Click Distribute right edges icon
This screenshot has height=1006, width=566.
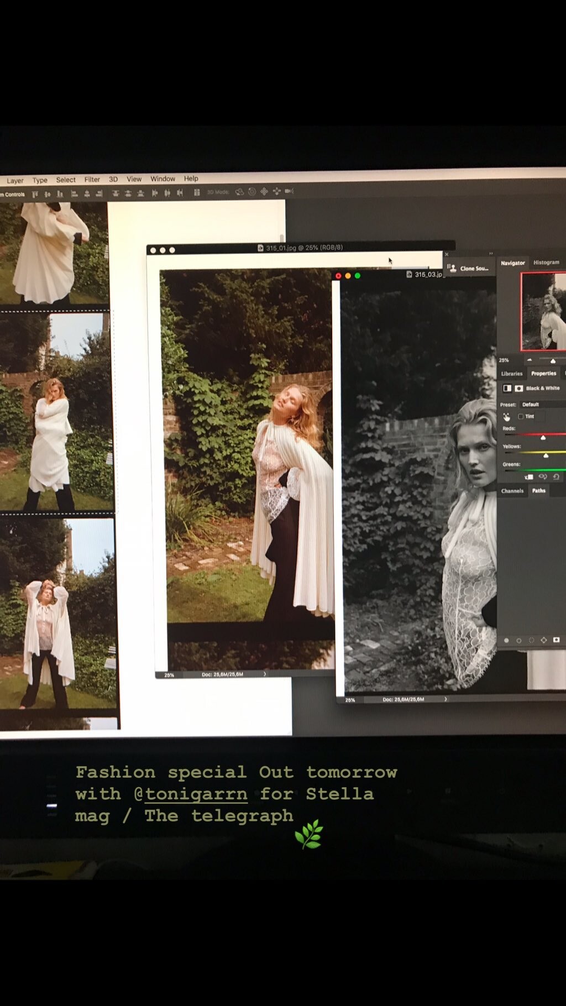[x=180, y=192]
